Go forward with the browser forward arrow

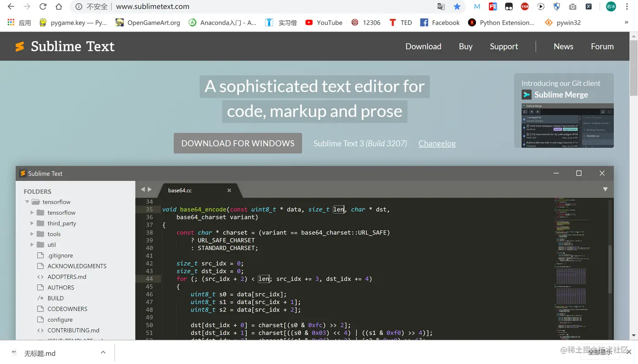[27, 6]
